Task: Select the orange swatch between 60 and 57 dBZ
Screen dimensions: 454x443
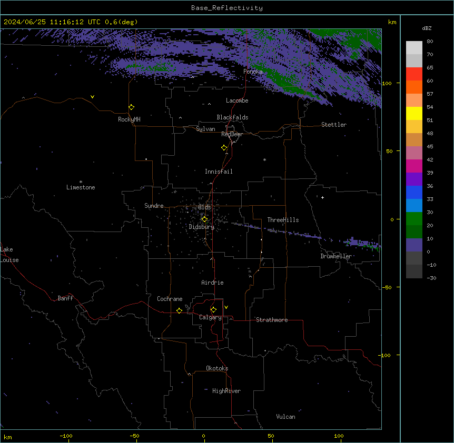Action: pyautogui.click(x=414, y=87)
